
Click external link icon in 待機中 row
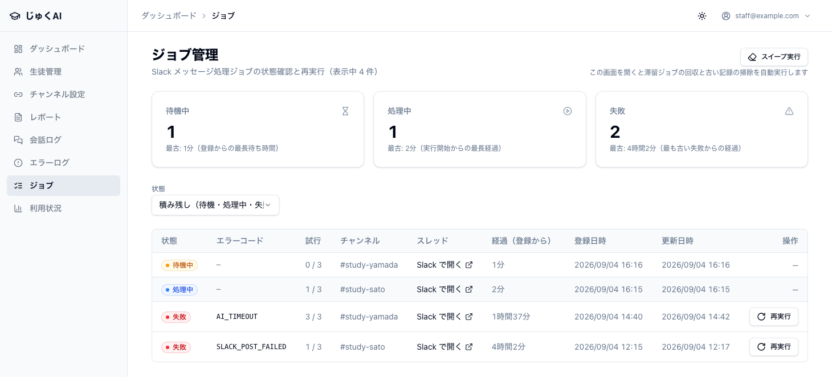coord(469,265)
